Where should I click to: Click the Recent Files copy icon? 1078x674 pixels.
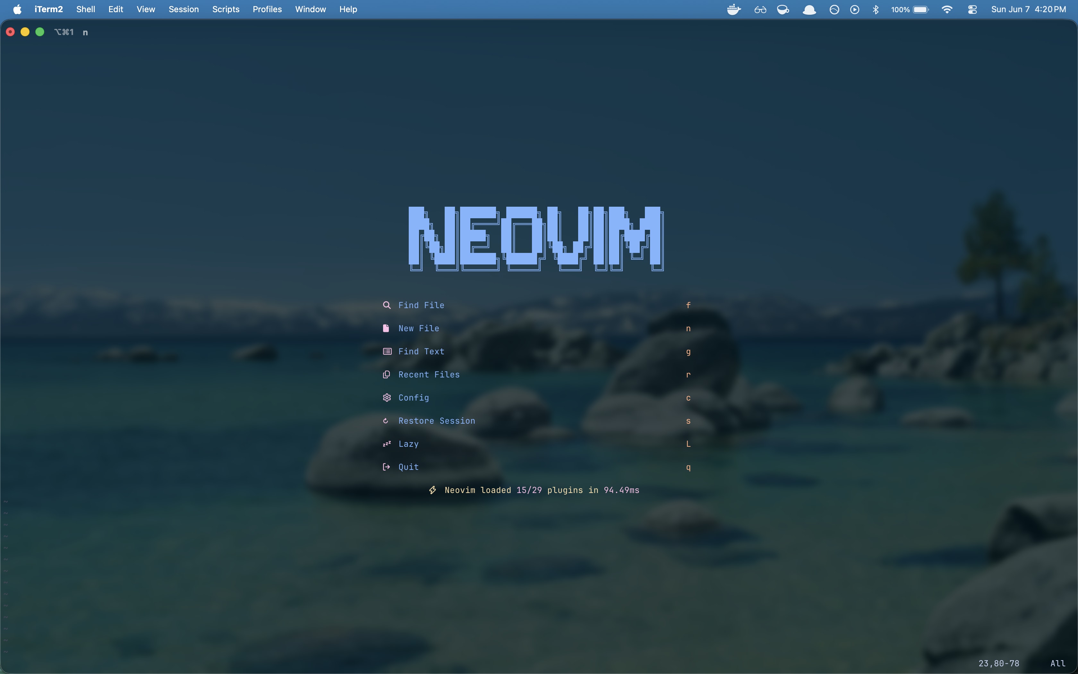click(x=386, y=375)
